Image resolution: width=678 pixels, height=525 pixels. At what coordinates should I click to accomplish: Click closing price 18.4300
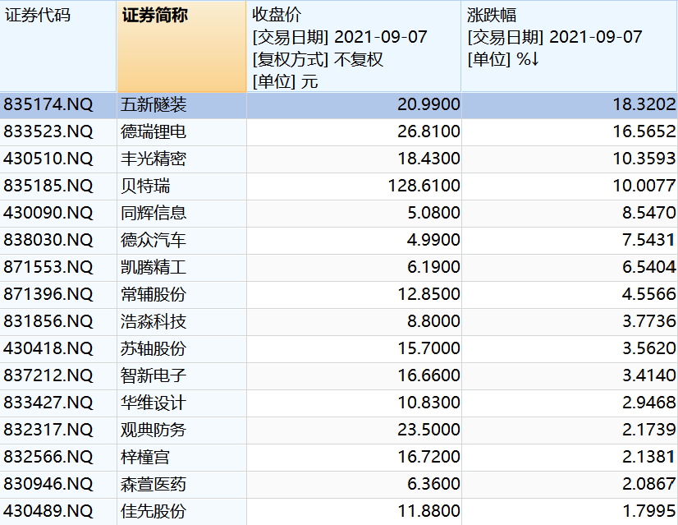click(428, 159)
